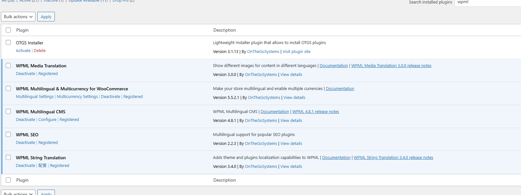Tick the OTGS Installer checkbox
The image size is (521, 195).
coord(8,42)
